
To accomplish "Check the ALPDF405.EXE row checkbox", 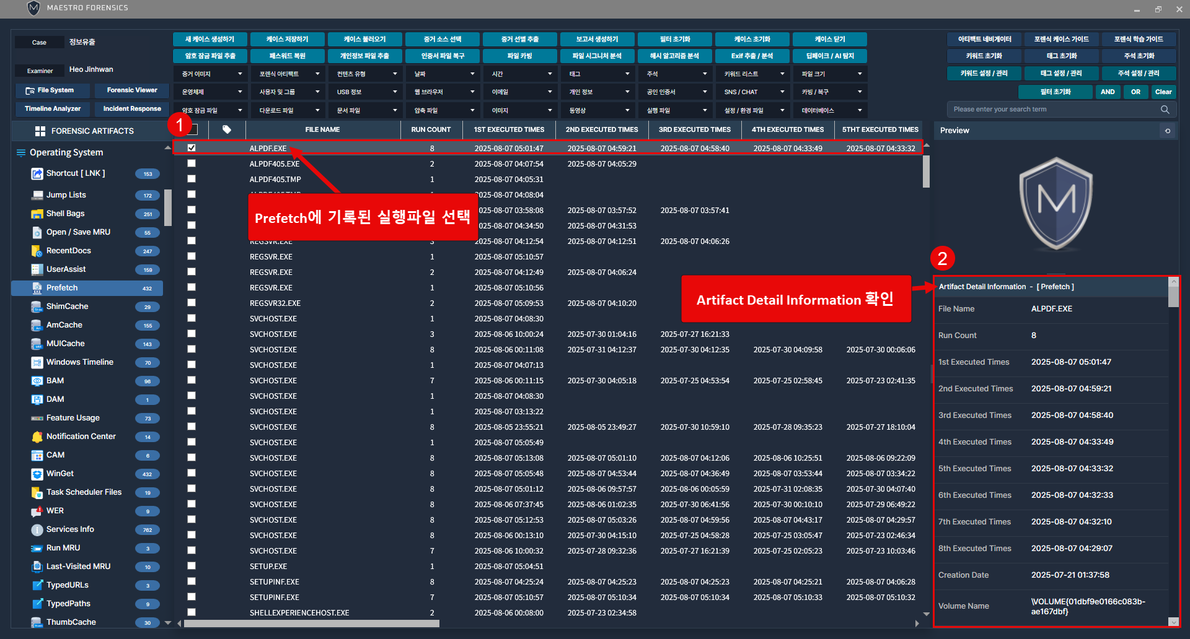I will click(x=192, y=163).
